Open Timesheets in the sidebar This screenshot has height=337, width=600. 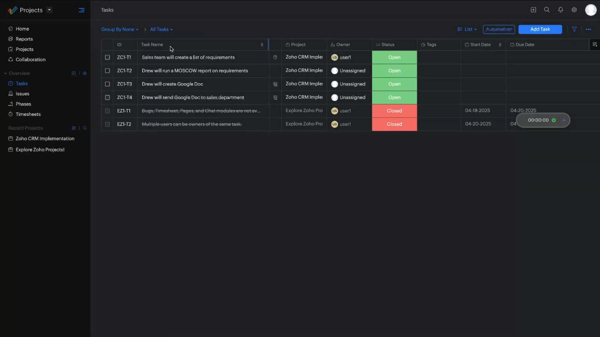pos(28,114)
